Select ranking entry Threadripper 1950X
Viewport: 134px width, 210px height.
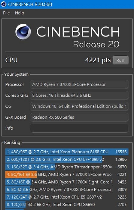coord(67,167)
